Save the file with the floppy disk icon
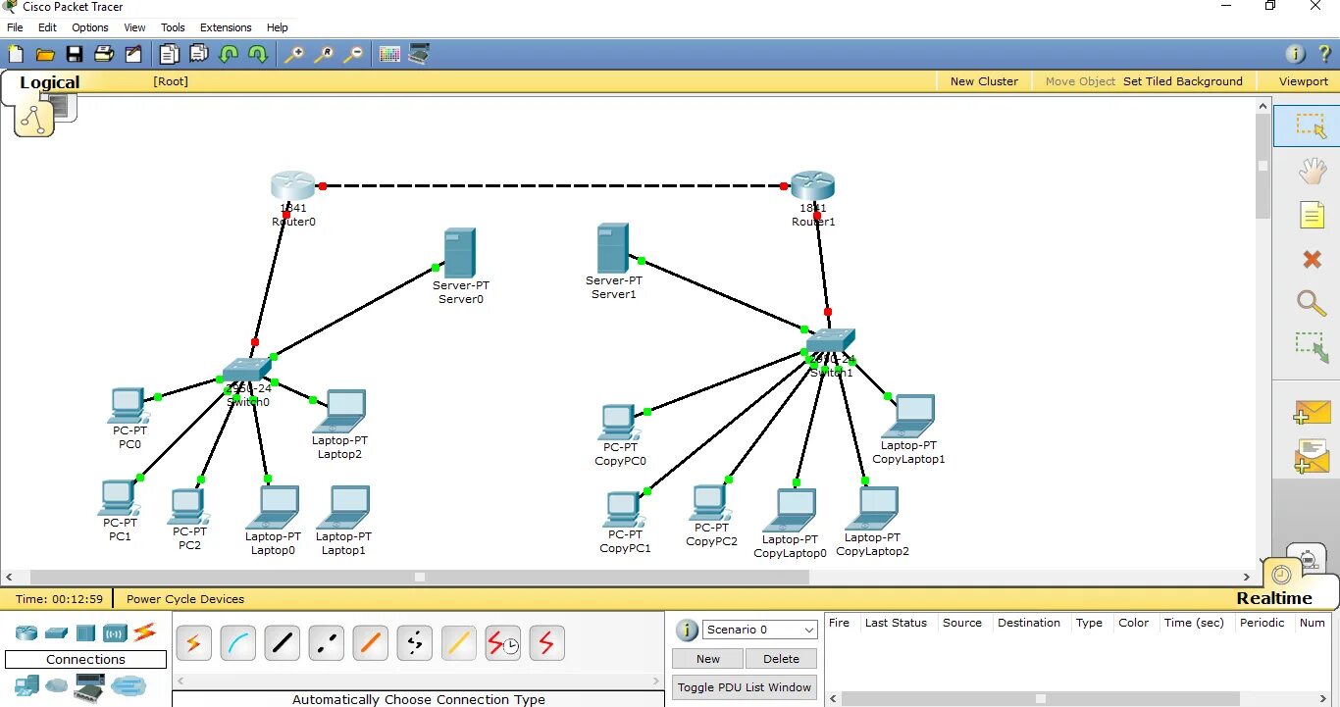 click(75, 54)
